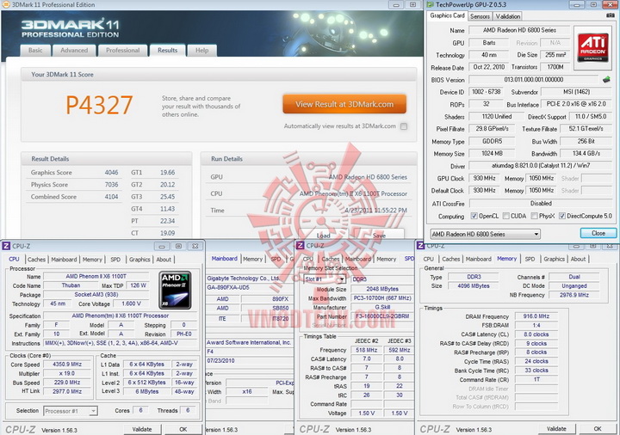Screen dimensions: 620x435
Task: Click the NB Frequency value 2976.9 MHz
Action: coord(574,295)
